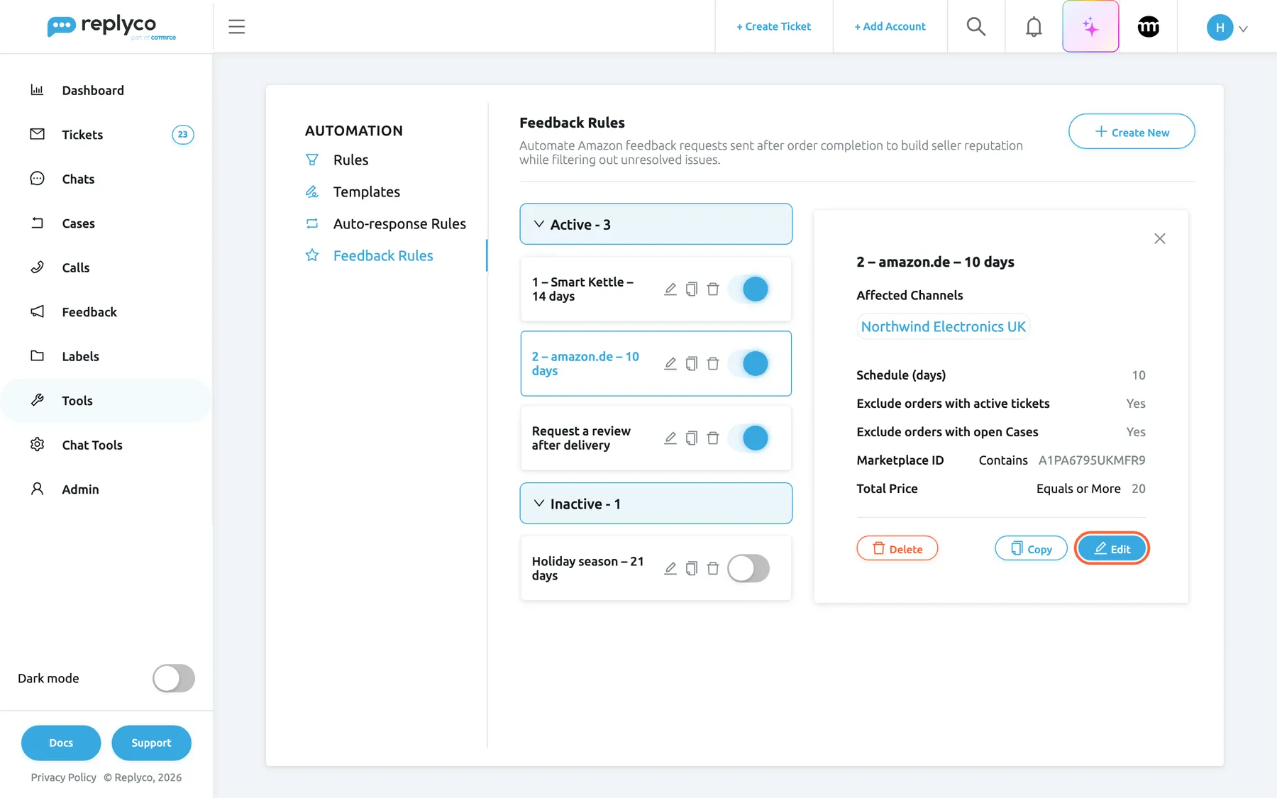Click the Create New button
Viewport: 1277px width, 798px height.
click(1132, 132)
